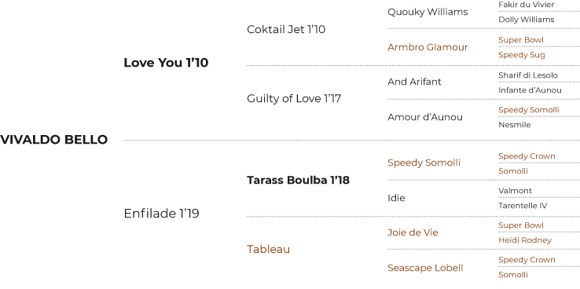Click Fakir du Vivier name
The image size is (580, 289).
(x=526, y=5)
